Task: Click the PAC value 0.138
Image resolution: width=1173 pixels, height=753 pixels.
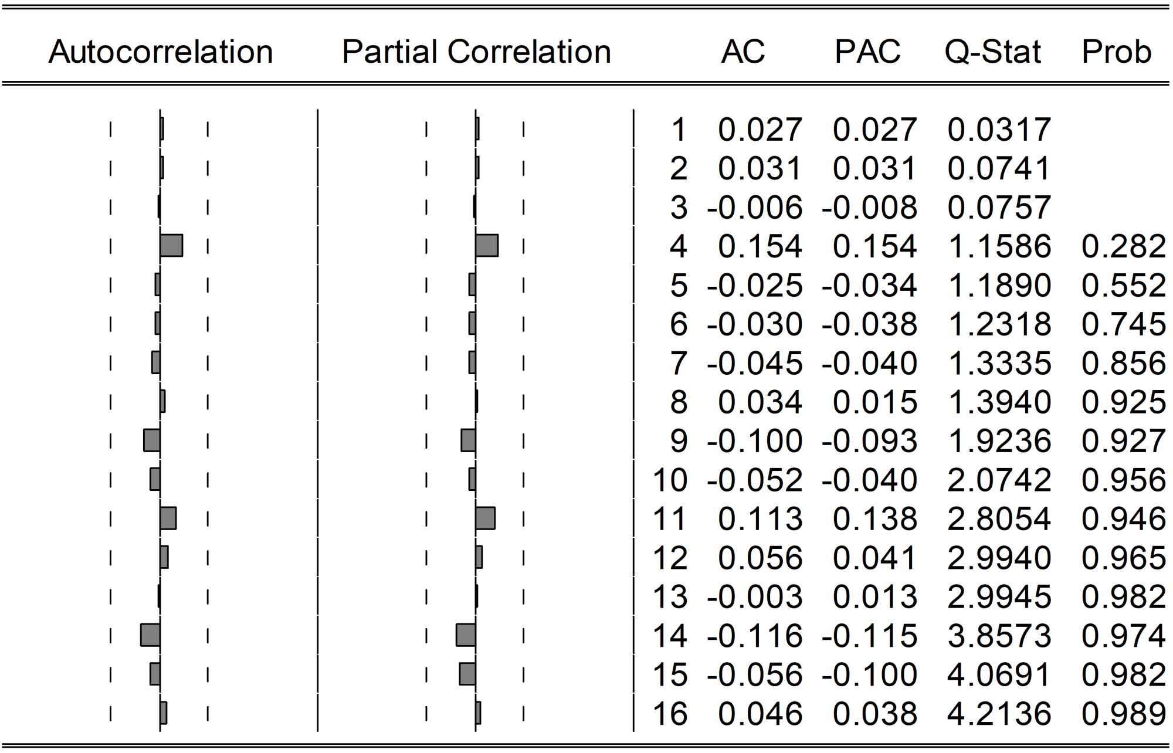Action: [x=874, y=519]
